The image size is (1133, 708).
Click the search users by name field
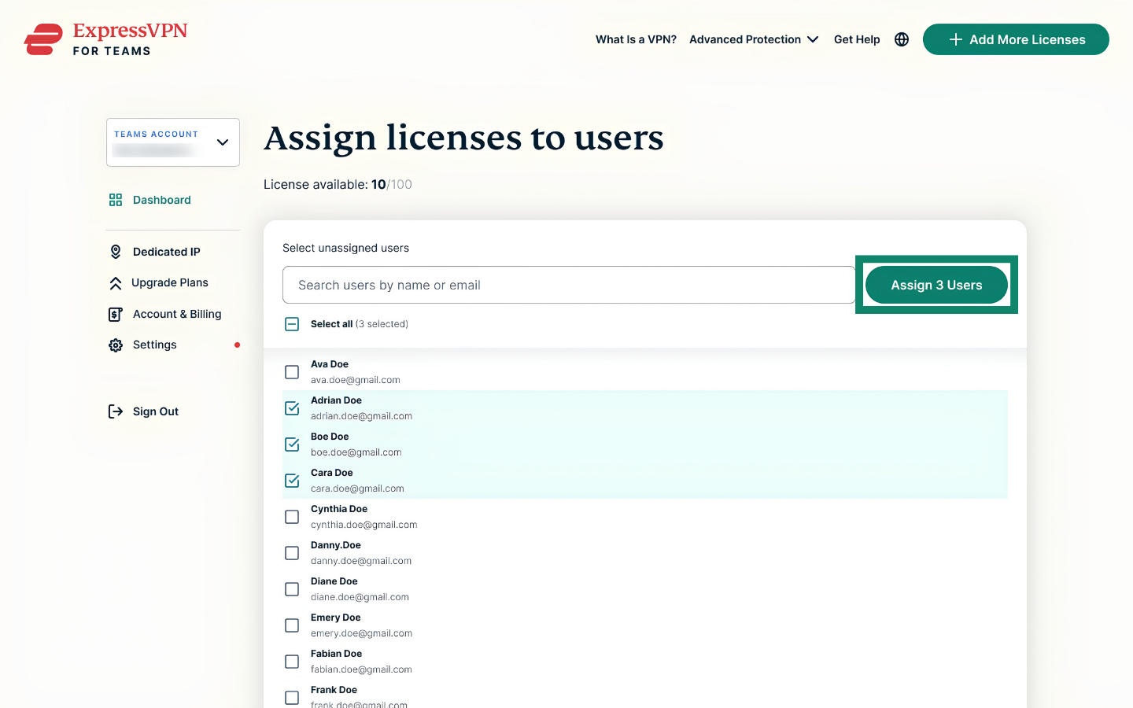(569, 285)
